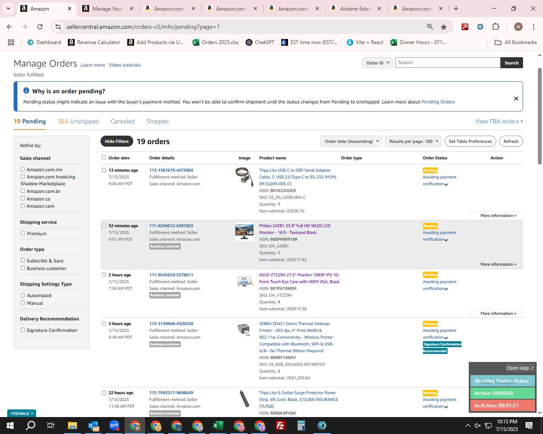The width and height of the screenshot is (543, 434).
Task: Switch to the Canceled tab
Action: tap(123, 121)
